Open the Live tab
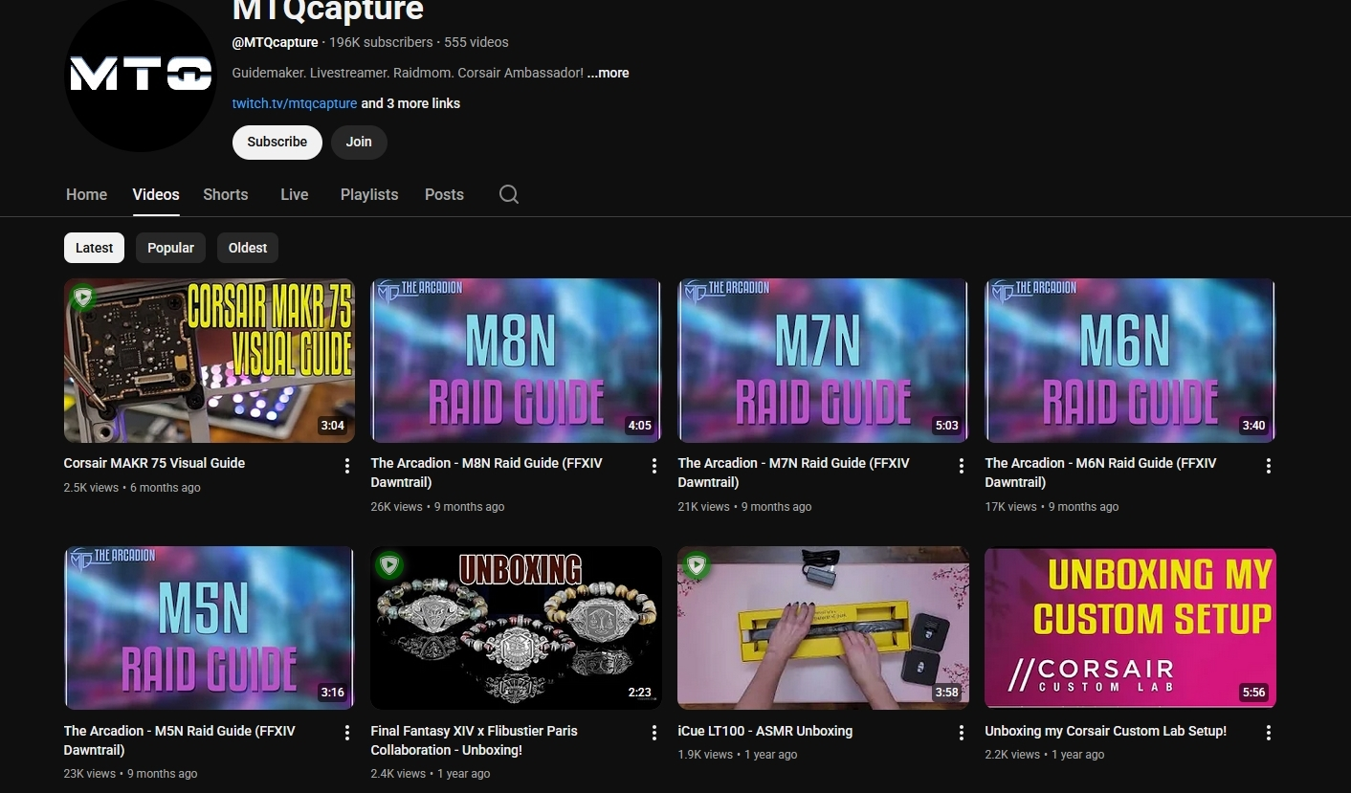This screenshot has height=793, width=1351. 295,194
